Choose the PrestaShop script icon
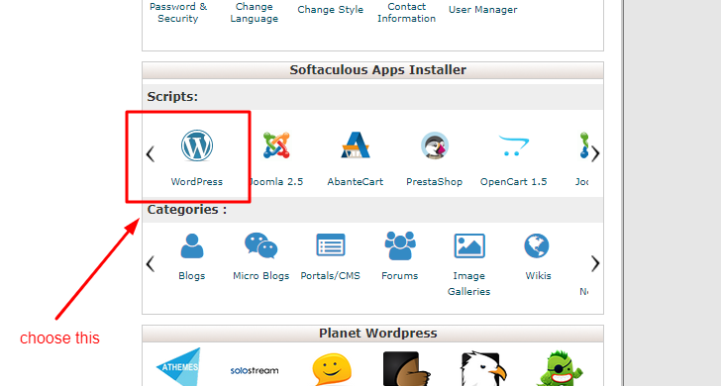Image resolution: width=721 pixels, height=386 pixels. [435, 145]
